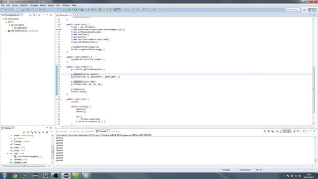Viewport: 318px width, 179px height.
Task: Select update() method in Outline
Action: 19,160
